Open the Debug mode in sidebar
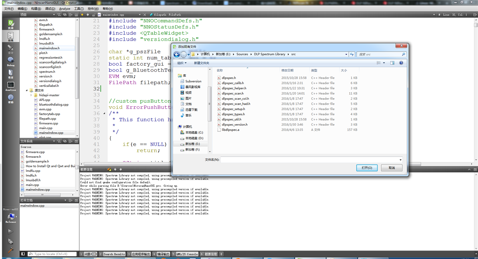This screenshot has height=259, width=478. coord(10,61)
